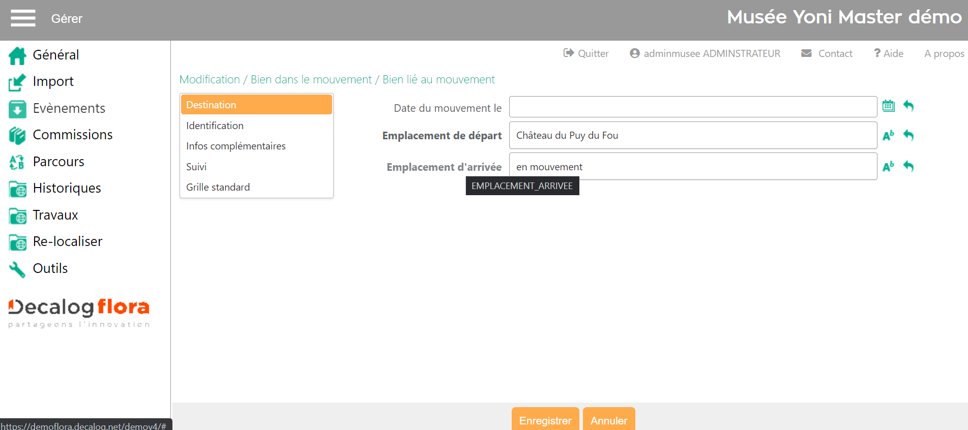Click the Modification breadcrumb

(210, 80)
